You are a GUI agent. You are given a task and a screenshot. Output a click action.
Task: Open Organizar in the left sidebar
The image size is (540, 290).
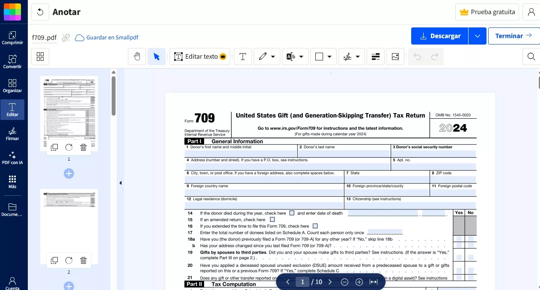[x=12, y=86]
